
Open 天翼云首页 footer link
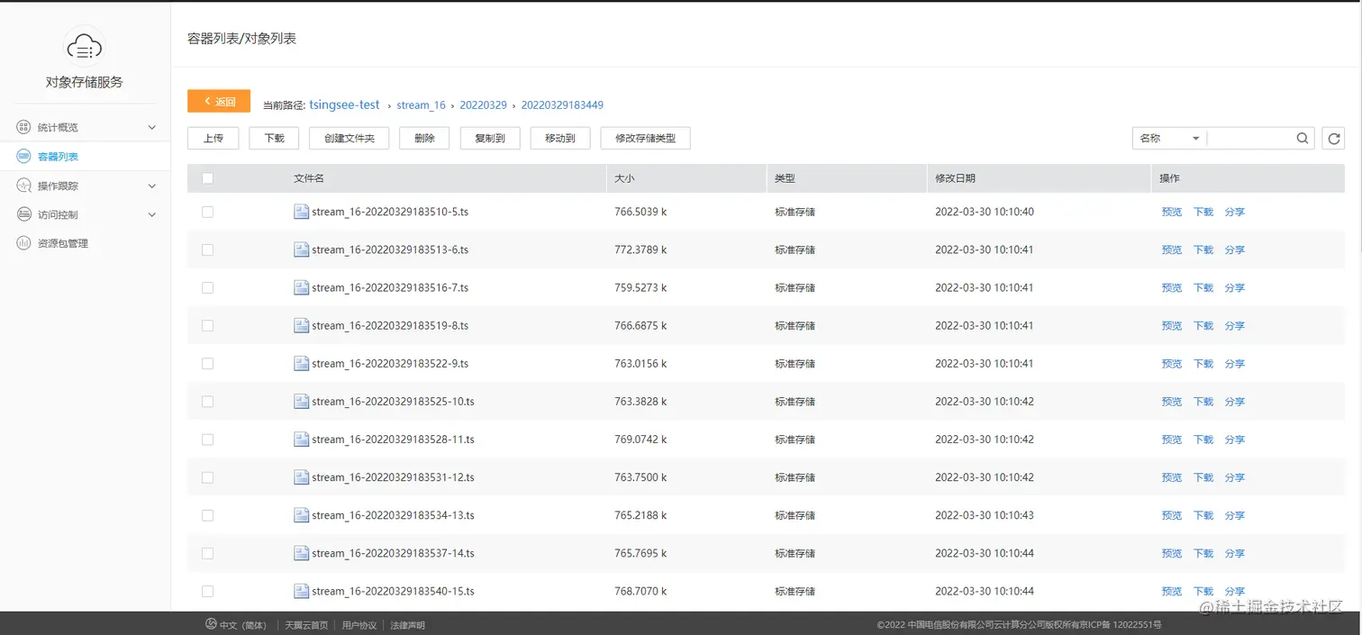[306, 625]
